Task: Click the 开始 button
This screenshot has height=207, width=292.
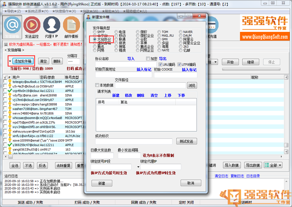Action: (230, 62)
